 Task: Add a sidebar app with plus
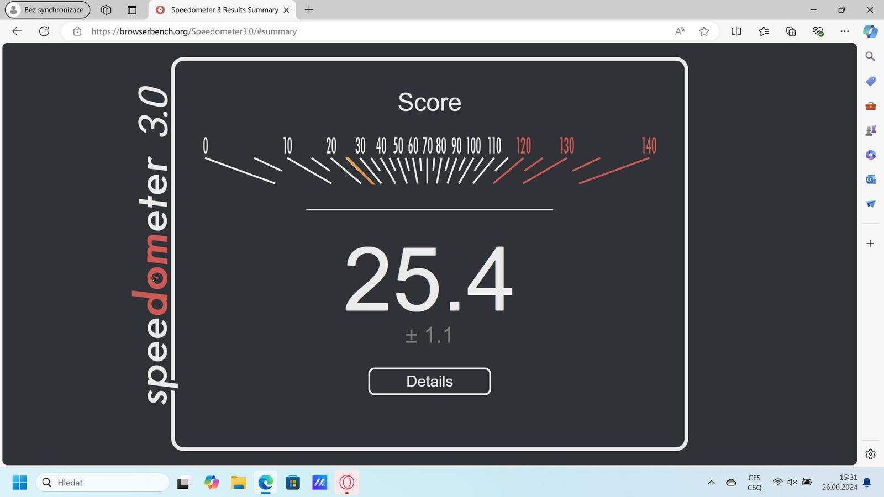[x=870, y=244]
